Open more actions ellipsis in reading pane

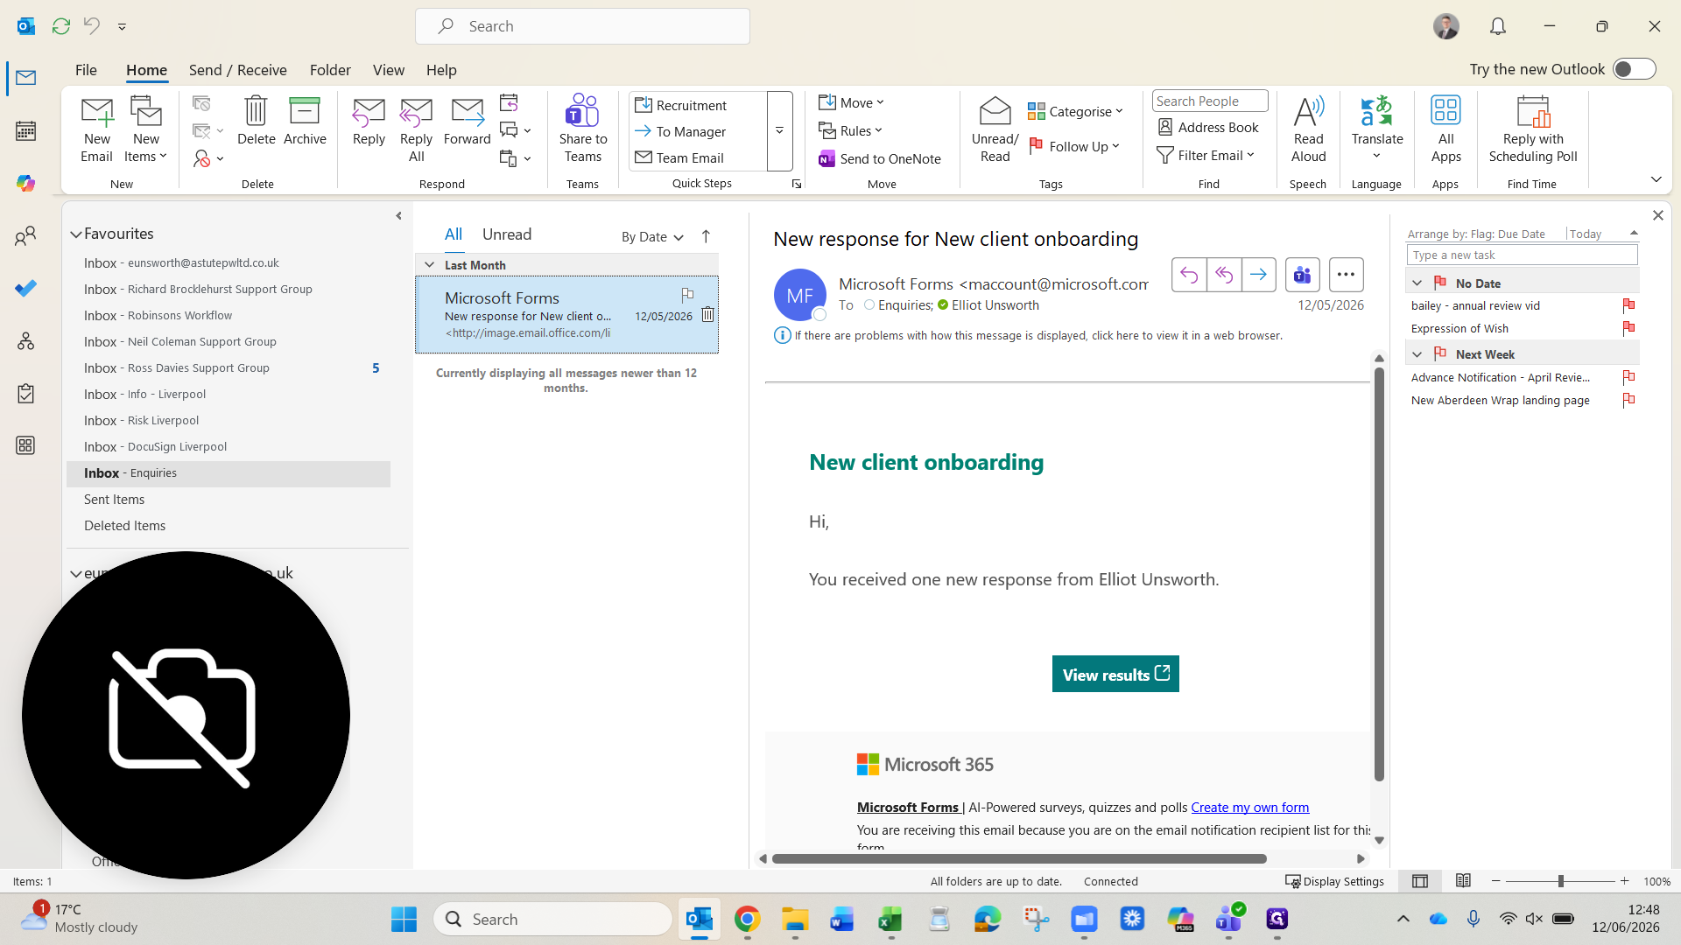1346,275
